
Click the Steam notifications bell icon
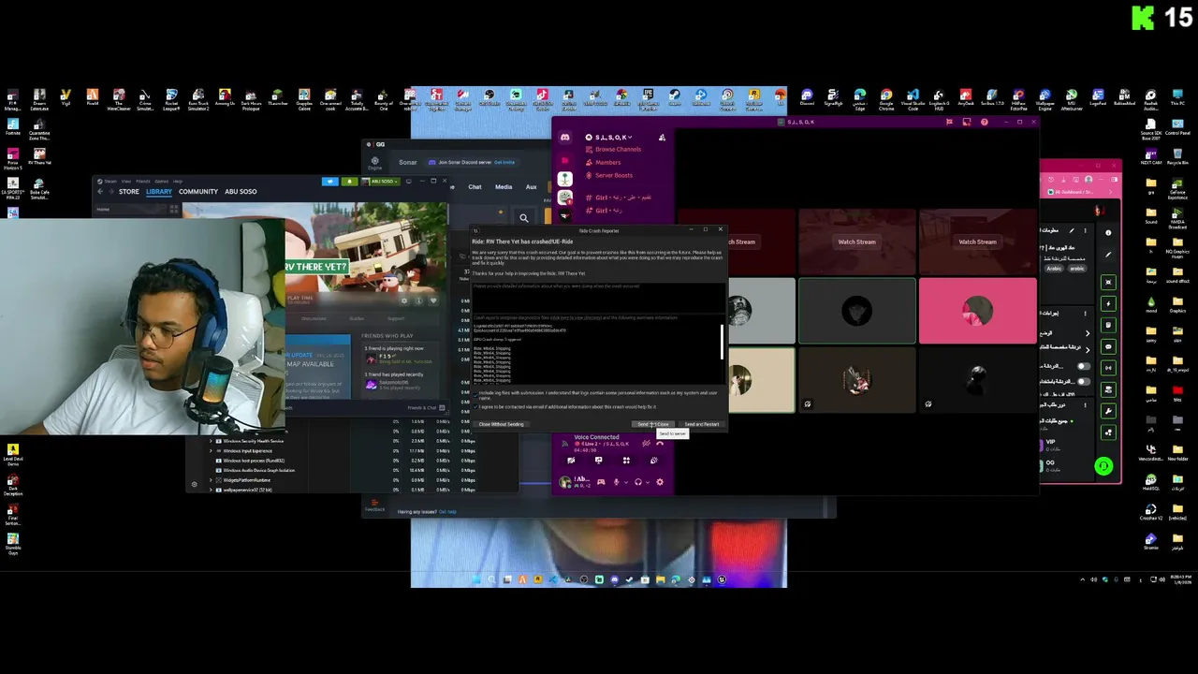(348, 182)
